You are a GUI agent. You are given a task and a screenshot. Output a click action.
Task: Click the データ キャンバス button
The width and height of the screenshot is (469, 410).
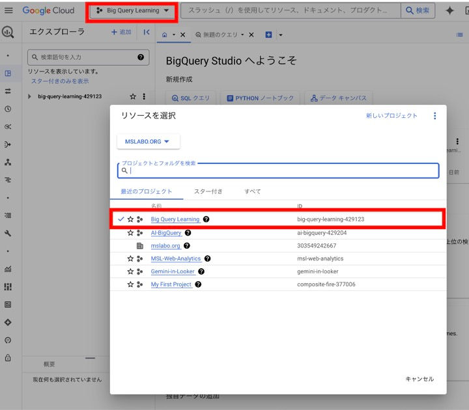pos(338,98)
